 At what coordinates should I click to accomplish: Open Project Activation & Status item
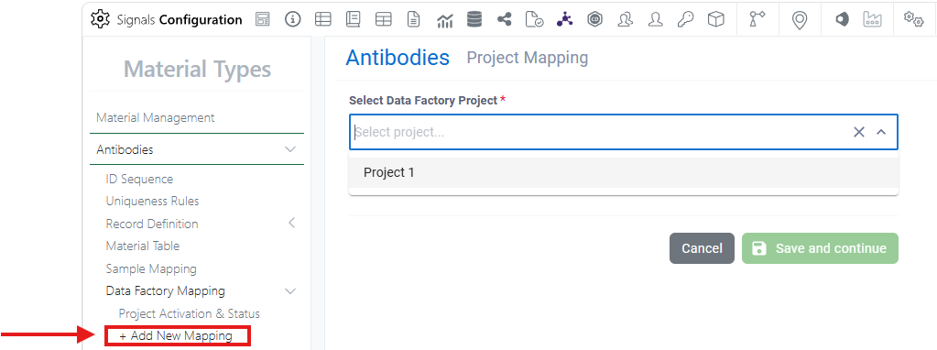(190, 313)
